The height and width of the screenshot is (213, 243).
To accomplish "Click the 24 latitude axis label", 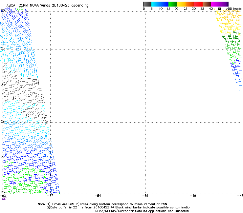I will [x=3, y=122].
